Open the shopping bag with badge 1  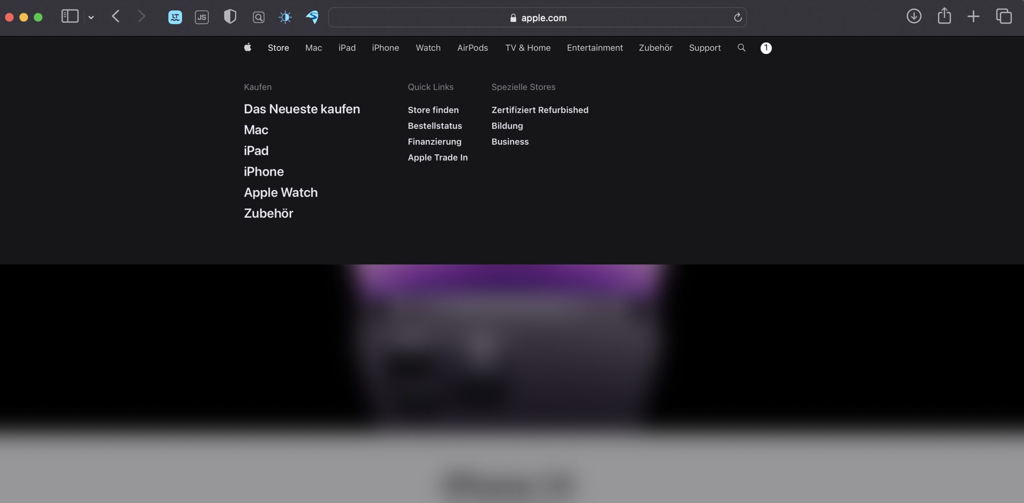point(766,48)
